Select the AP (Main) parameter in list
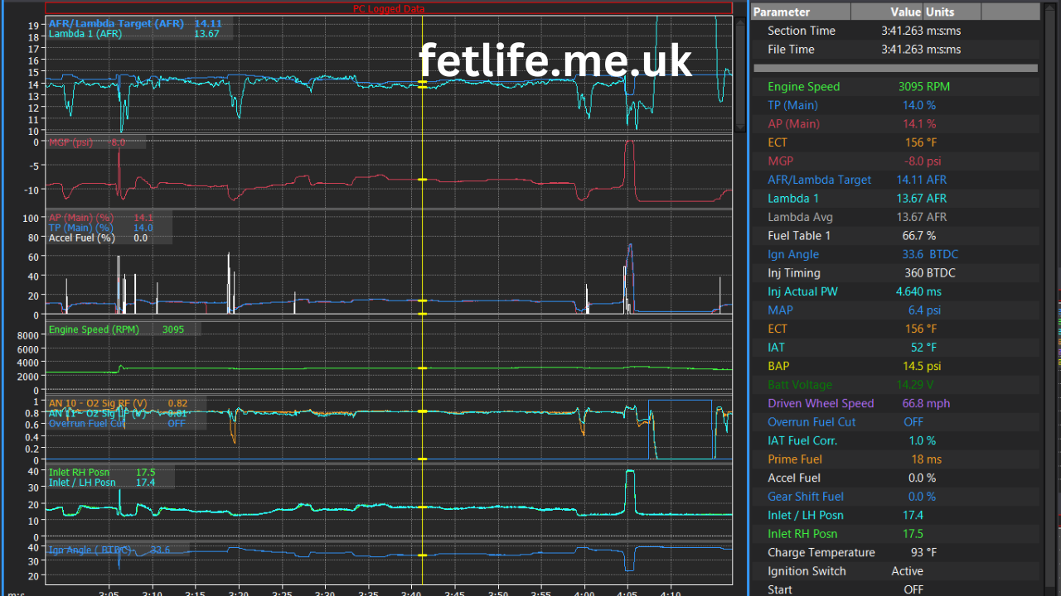 tap(895, 124)
